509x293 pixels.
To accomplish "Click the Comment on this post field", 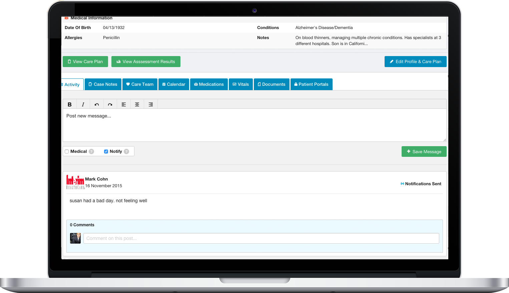I will (x=261, y=238).
